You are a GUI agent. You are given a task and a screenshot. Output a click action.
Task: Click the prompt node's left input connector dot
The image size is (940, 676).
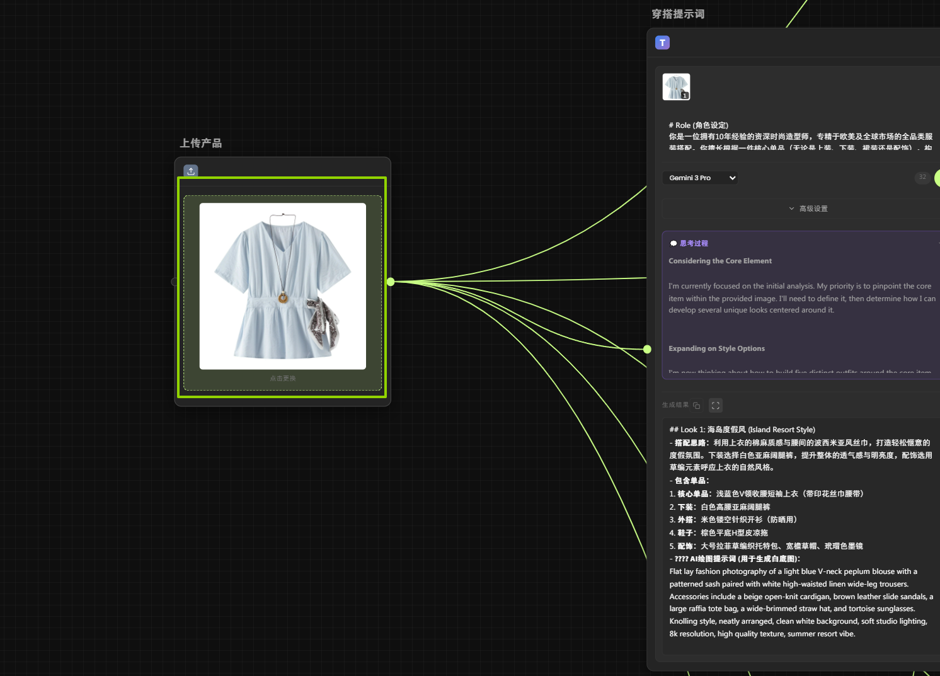pos(647,349)
